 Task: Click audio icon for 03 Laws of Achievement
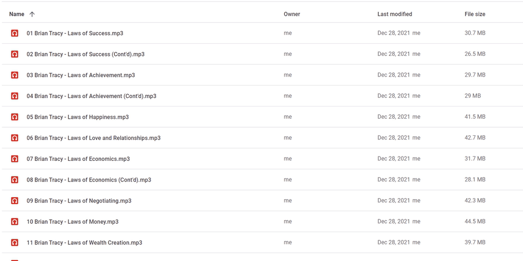pyautogui.click(x=15, y=75)
